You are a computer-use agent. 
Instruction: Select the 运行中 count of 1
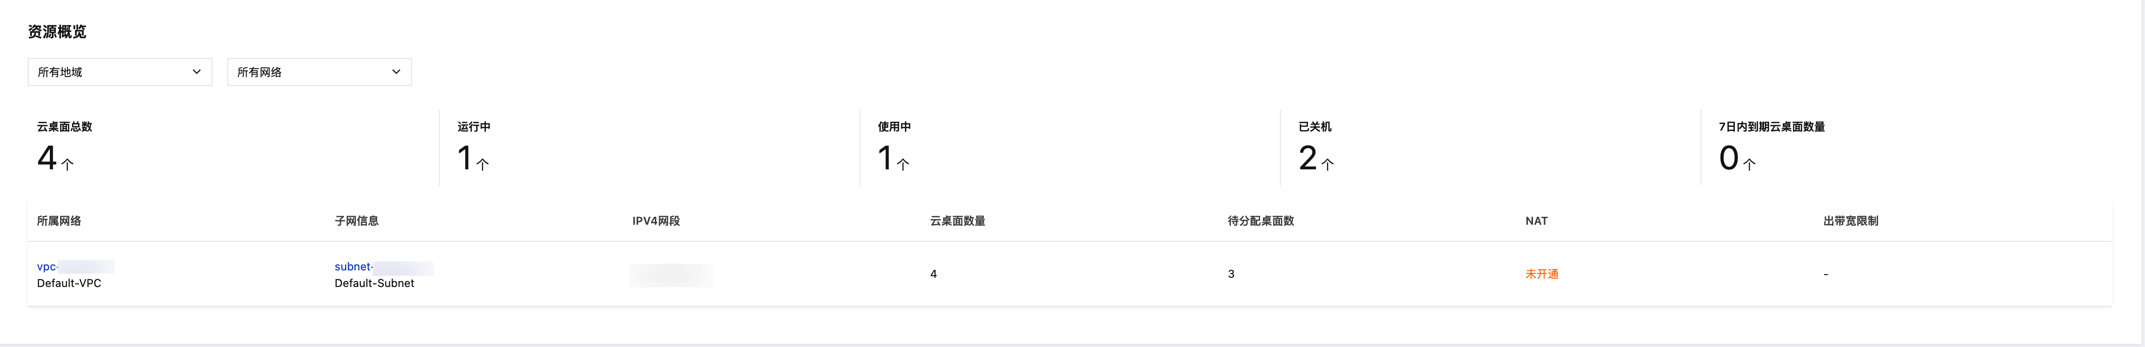465,158
